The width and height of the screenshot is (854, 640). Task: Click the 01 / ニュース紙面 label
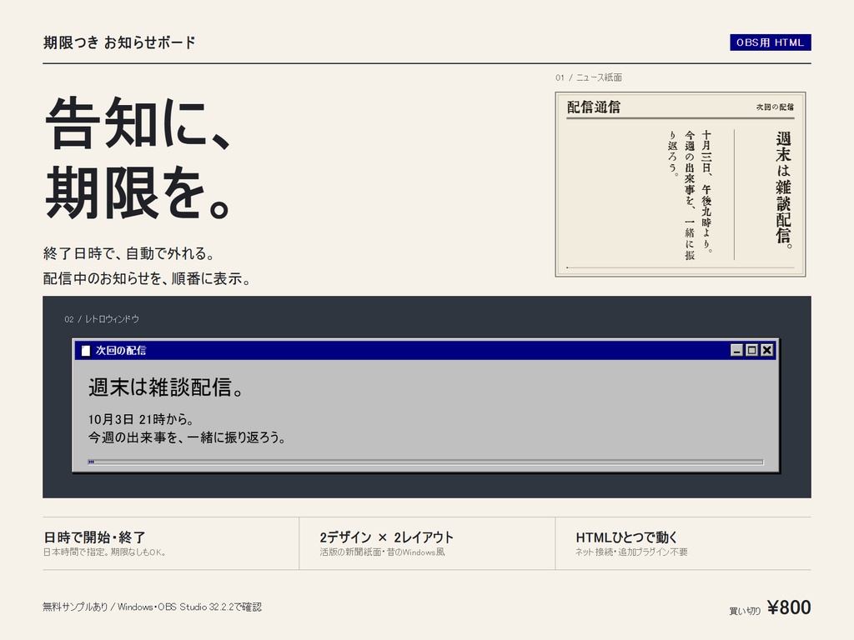click(589, 77)
